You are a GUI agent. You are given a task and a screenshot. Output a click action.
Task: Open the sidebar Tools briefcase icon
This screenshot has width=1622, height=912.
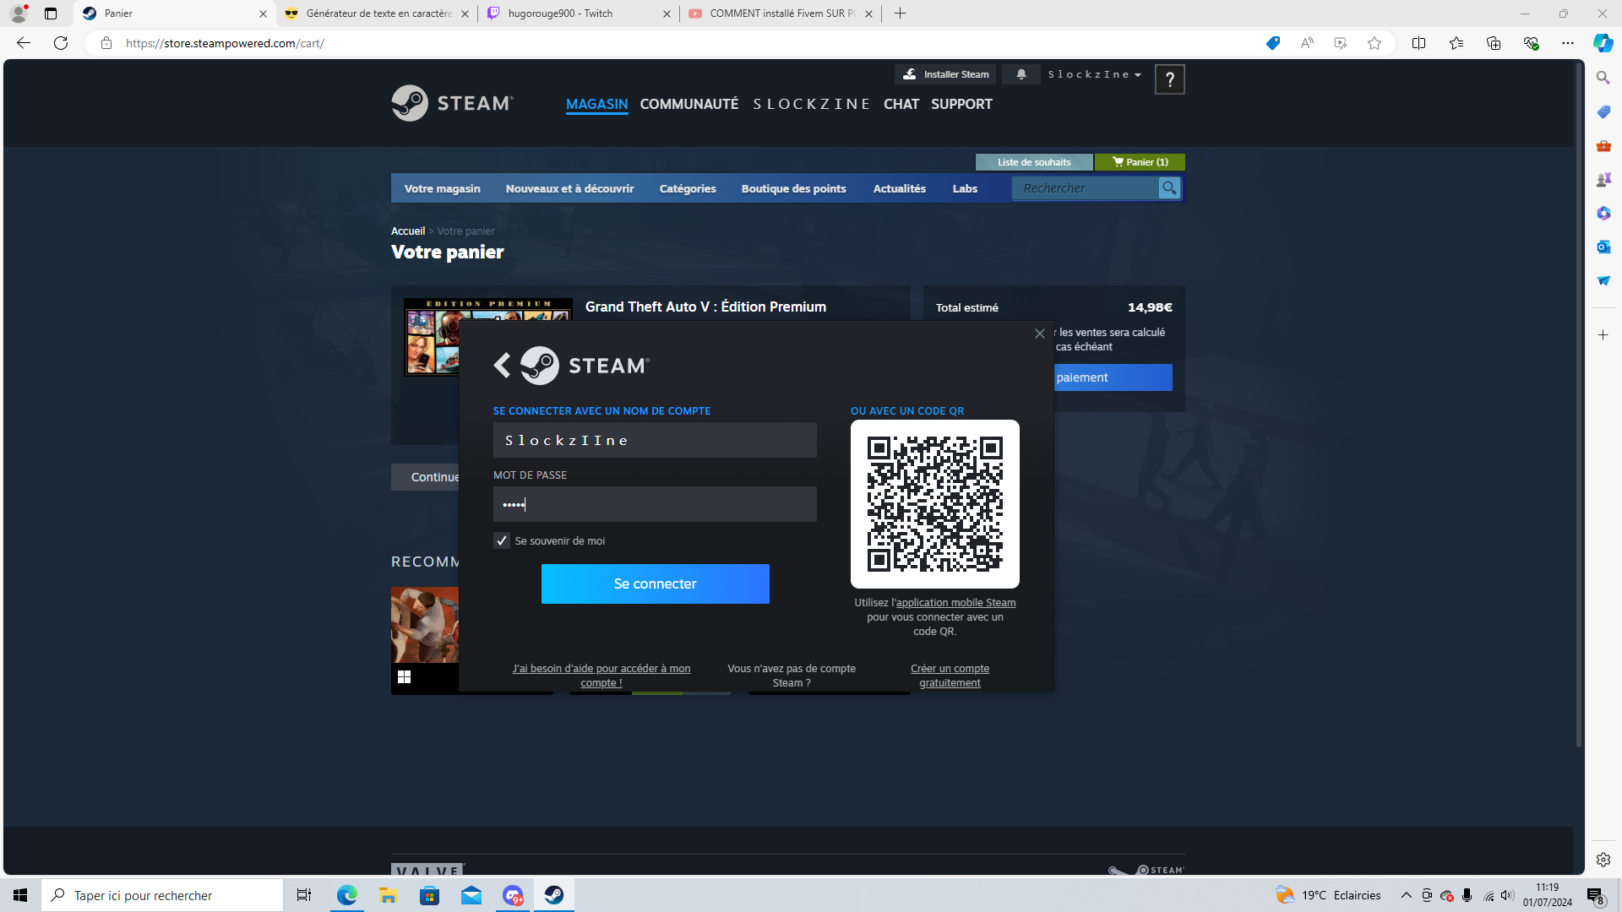point(1603,145)
